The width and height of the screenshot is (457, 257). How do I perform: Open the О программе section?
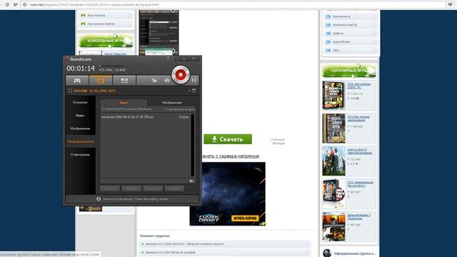point(80,155)
